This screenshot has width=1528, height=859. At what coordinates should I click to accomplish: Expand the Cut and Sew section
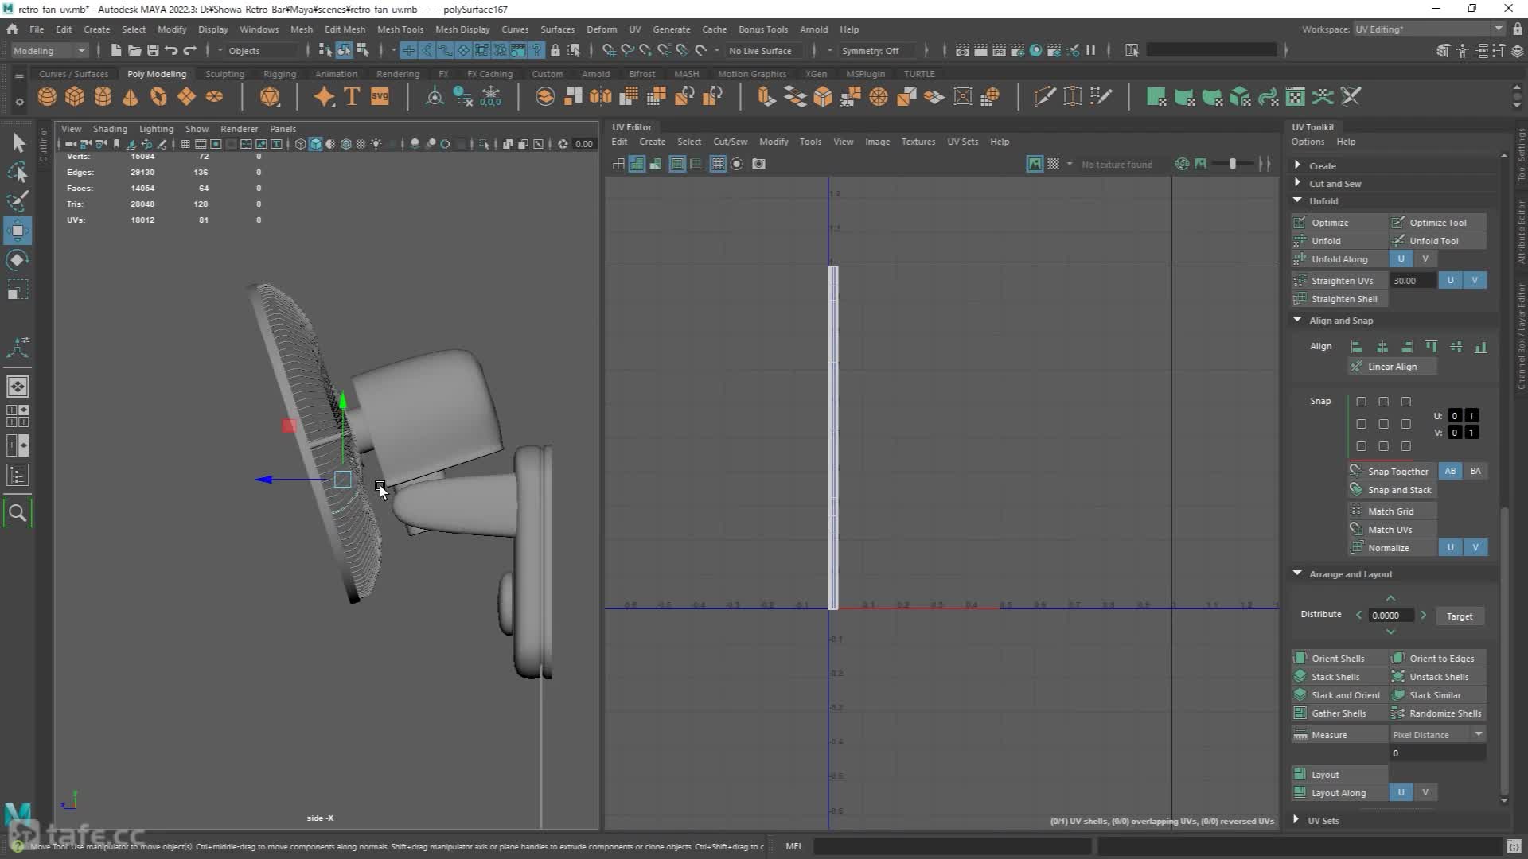[1298, 183]
